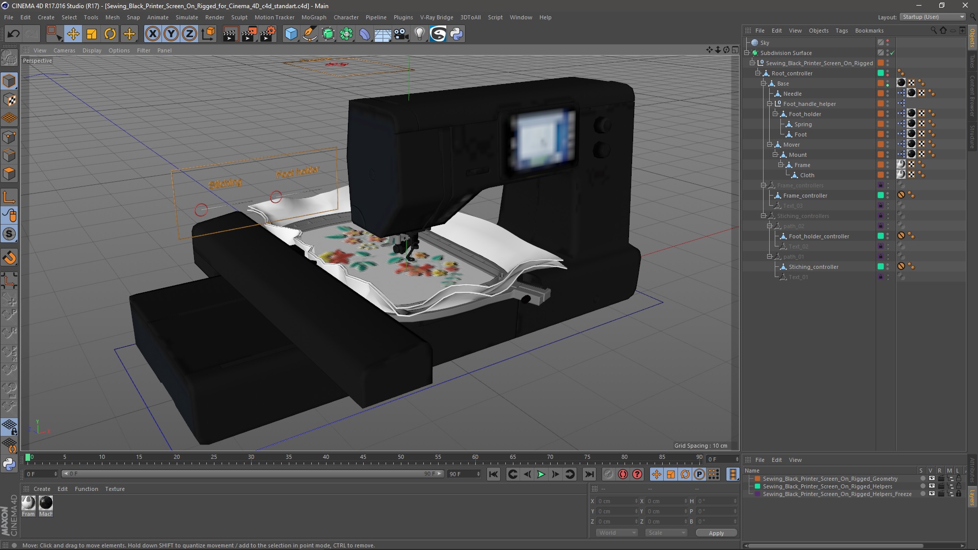Open the Cameras viewport menu
This screenshot has width=978, height=550.
(64, 50)
